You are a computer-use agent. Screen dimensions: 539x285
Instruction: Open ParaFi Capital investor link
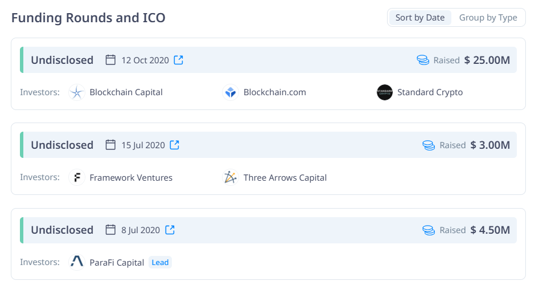117,263
